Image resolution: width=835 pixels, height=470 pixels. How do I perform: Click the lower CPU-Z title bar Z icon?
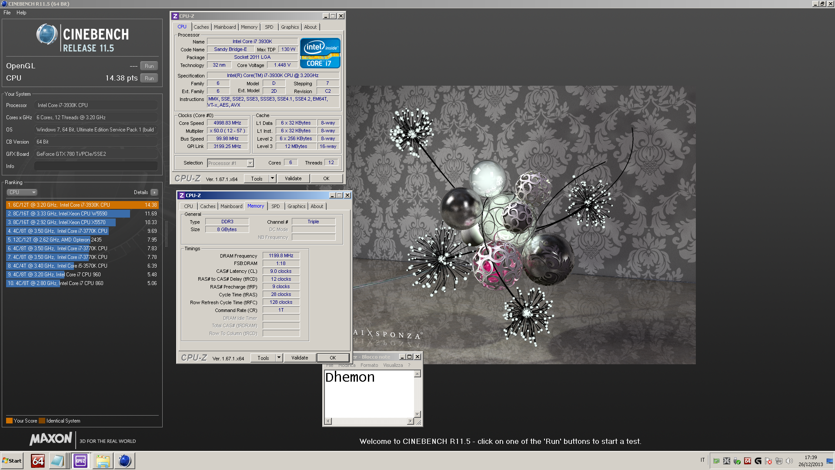(182, 195)
